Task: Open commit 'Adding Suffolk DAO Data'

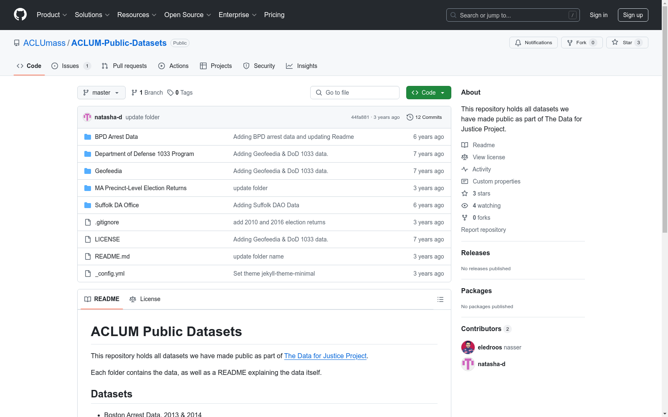Action: tap(266, 205)
